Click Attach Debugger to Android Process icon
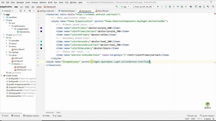216x121 pixels. 182,7
